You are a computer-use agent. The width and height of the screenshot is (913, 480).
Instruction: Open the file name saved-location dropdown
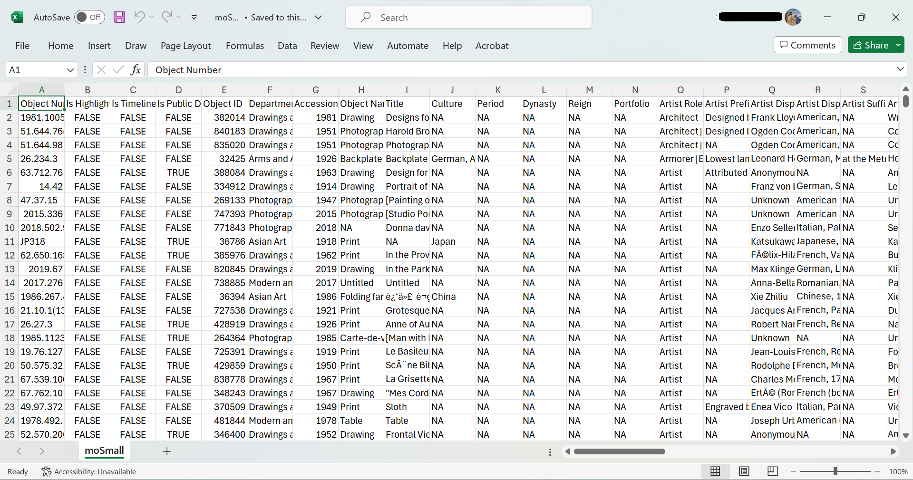319,18
